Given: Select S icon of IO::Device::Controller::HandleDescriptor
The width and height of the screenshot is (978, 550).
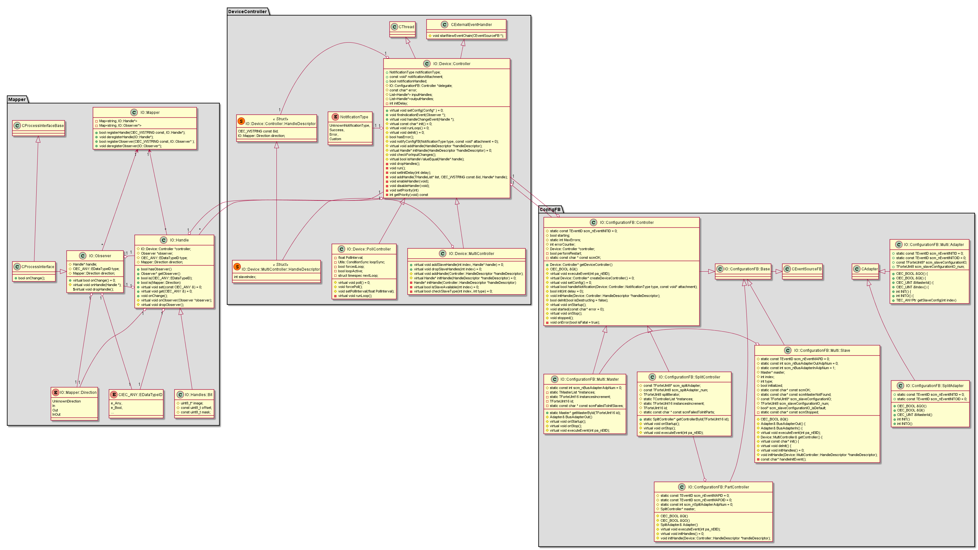Looking at the screenshot, I should point(241,121).
